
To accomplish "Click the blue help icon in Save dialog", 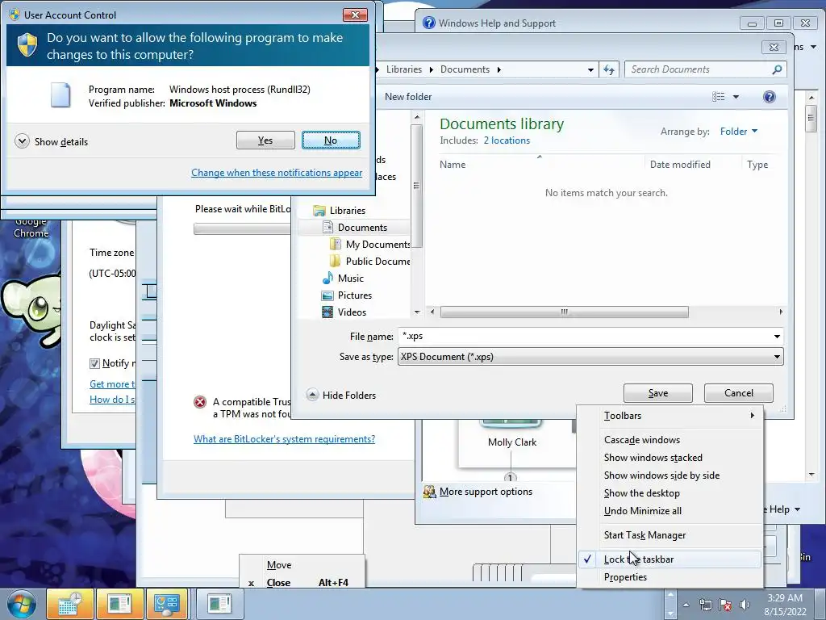I will click(769, 97).
